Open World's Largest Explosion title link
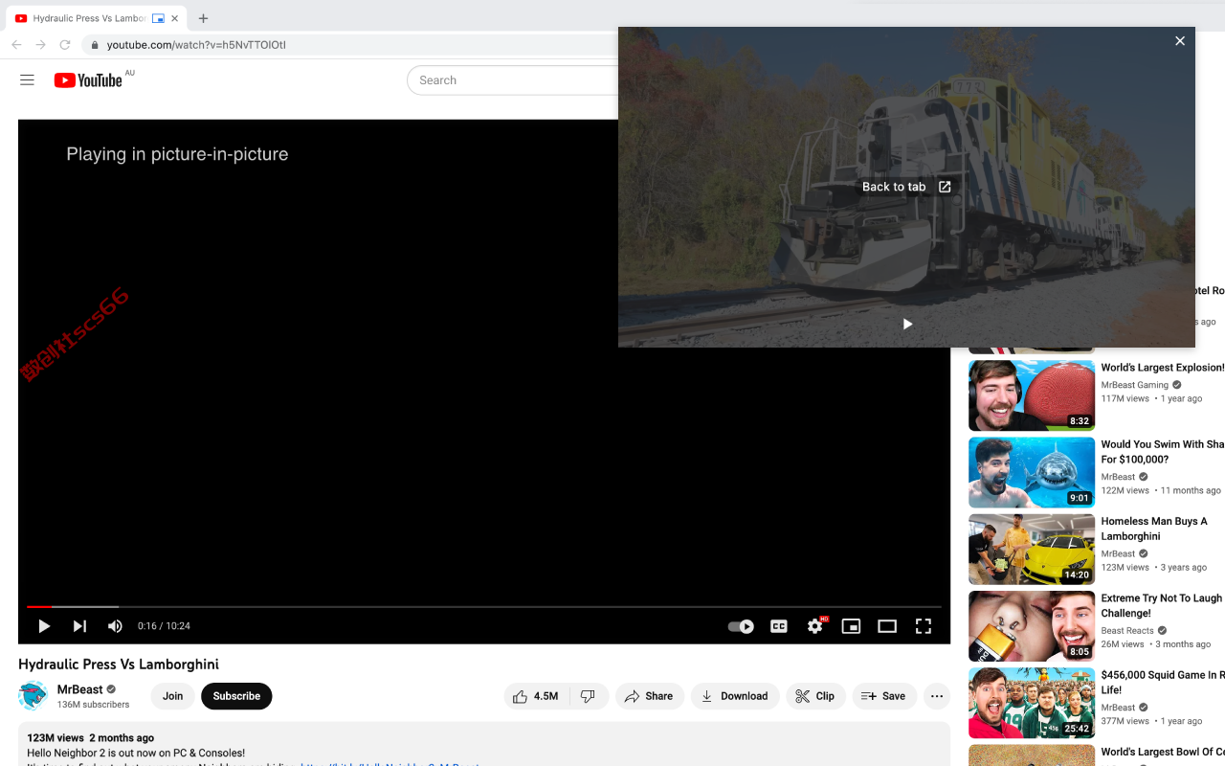Viewport: 1225px width, 766px height. click(x=1163, y=368)
